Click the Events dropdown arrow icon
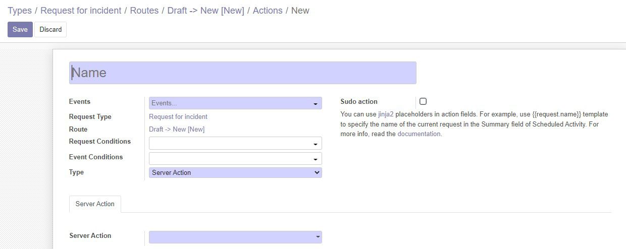The image size is (626, 249). click(x=316, y=104)
